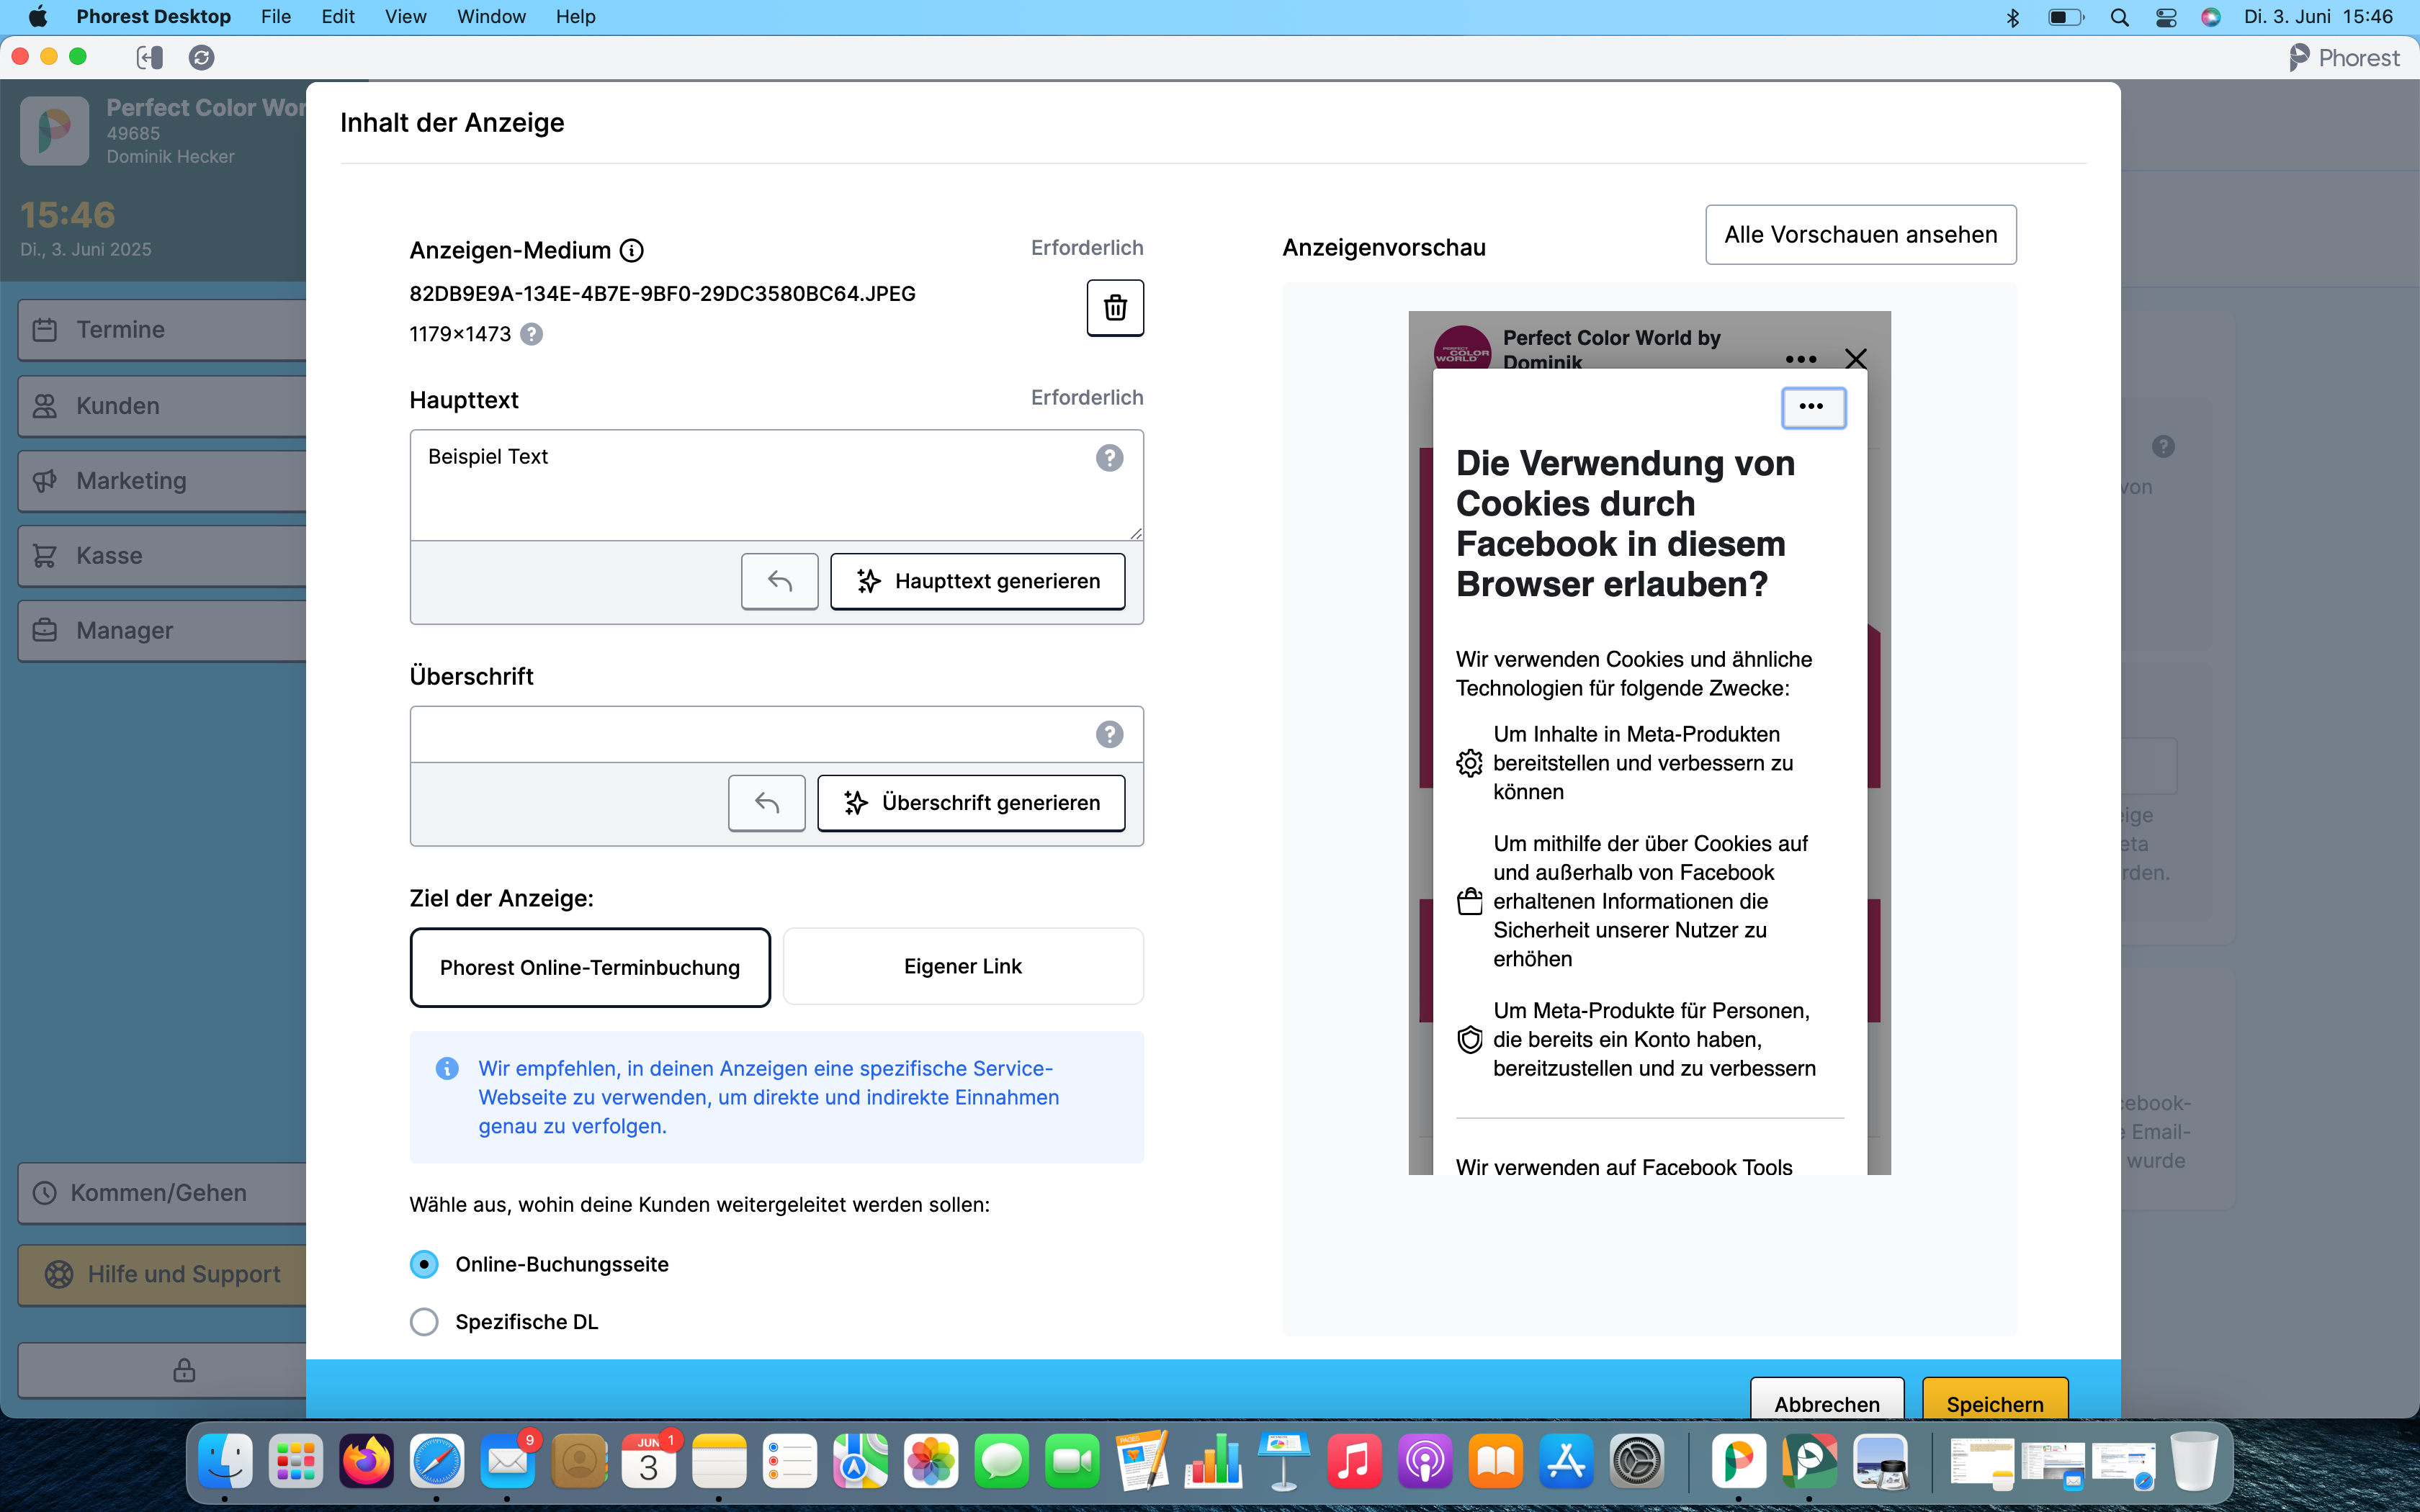Viewport: 2420px width, 1512px height.
Task: Switch the ad target to Eigener Link
Action: tap(963, 966)
